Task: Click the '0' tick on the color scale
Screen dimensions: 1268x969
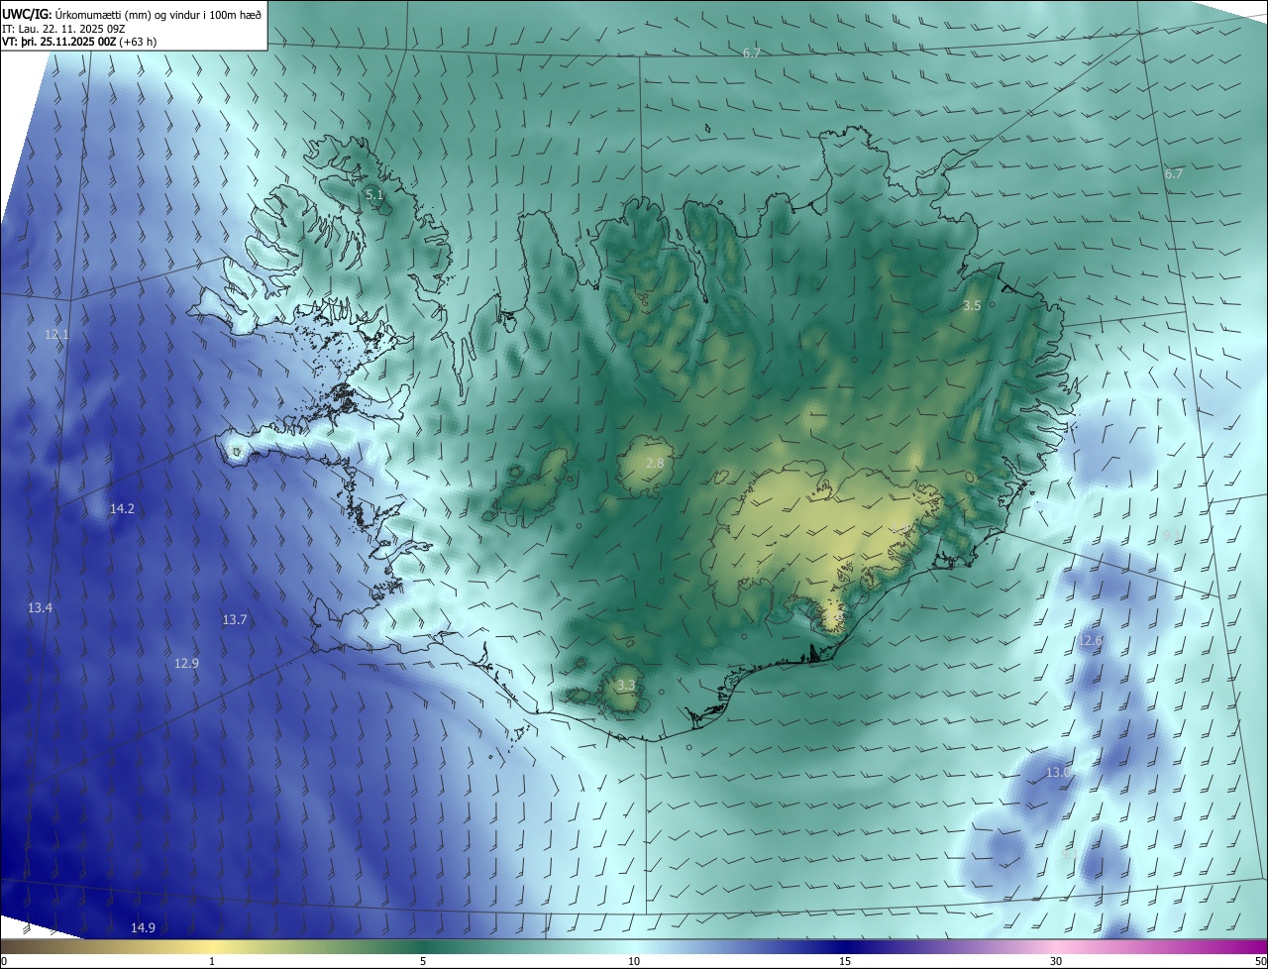Action: pyautogui.click(x=4, y=962)
